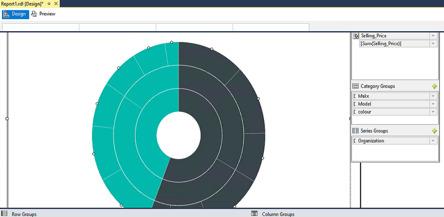Screen dimensions: 444x217
Task: Open the Selling_Price series dropdown
Action: pos(433,36)
